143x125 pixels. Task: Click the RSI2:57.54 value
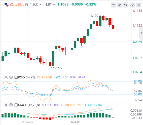click(x=61, y=77)
